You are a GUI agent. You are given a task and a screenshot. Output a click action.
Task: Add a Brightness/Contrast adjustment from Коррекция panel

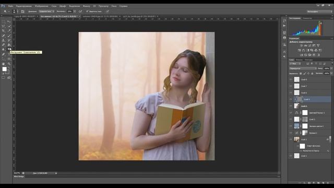tap(302, 45)
